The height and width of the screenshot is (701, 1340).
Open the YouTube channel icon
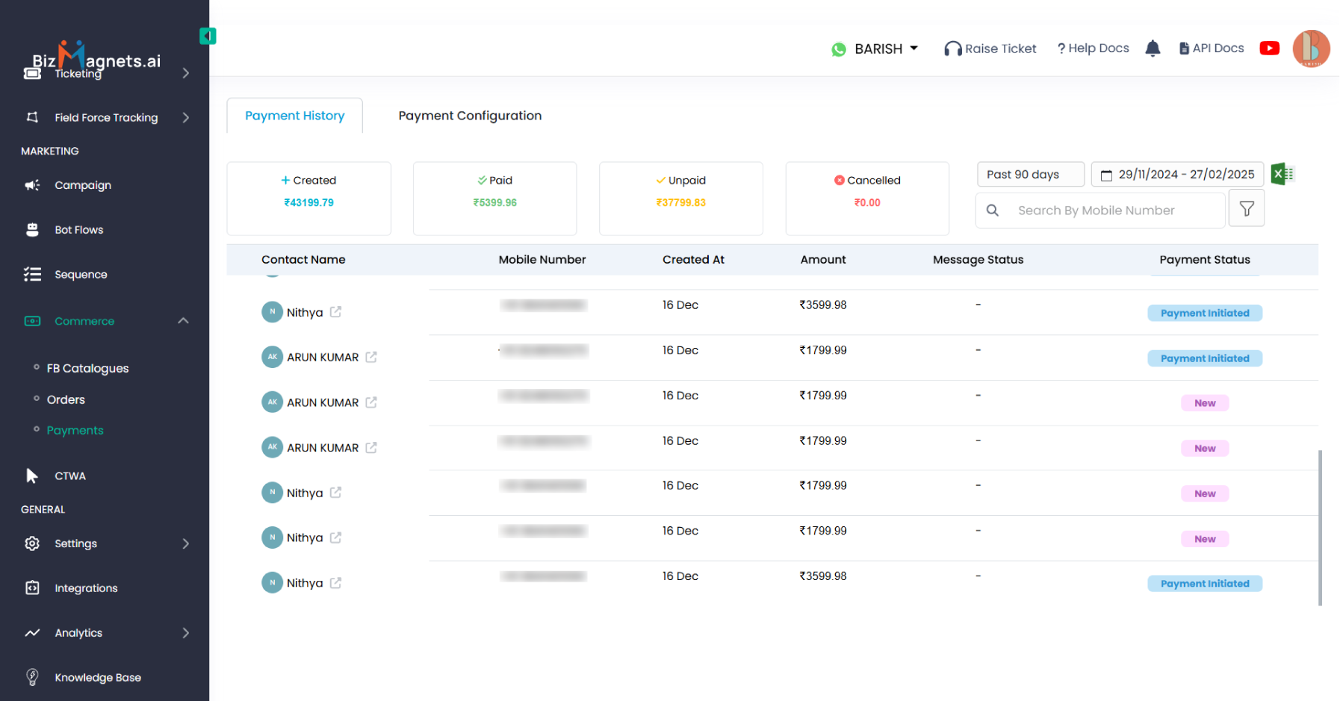tap(1269, 49)
